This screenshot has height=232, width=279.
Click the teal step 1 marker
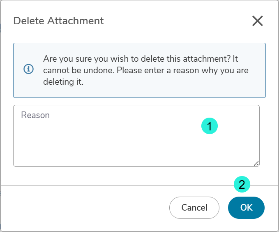(x=210, y=126)
